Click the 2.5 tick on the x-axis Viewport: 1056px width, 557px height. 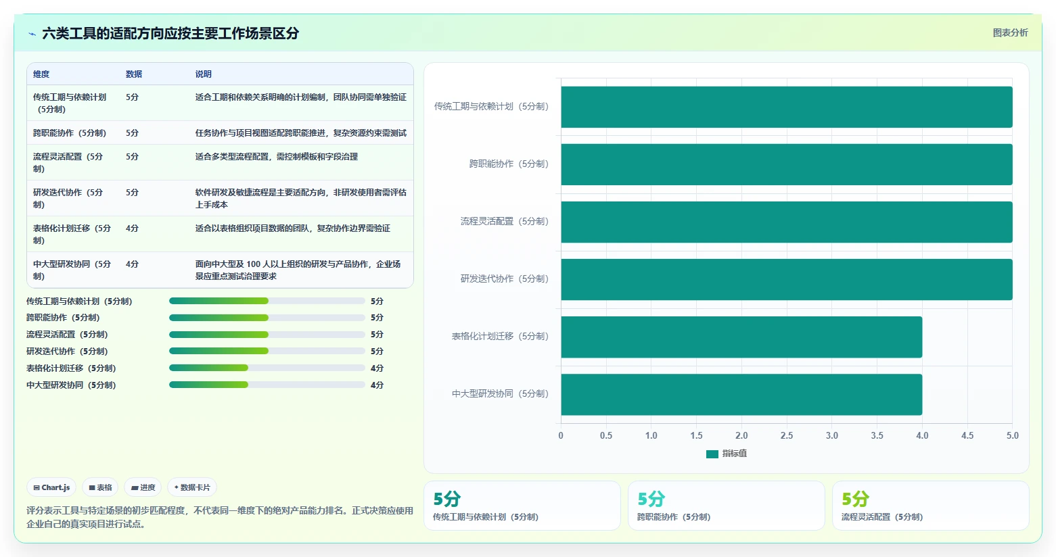[x=787, y=436]
